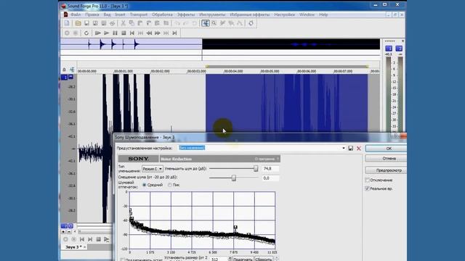Click the waveform overview bar at the top
The image size is (465, 261).
point(220,44)
